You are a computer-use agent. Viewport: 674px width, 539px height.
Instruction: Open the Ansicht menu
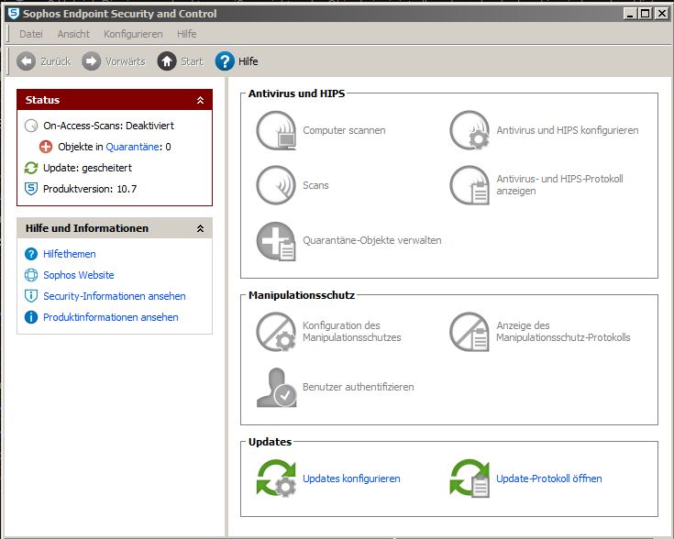(73, 34)
